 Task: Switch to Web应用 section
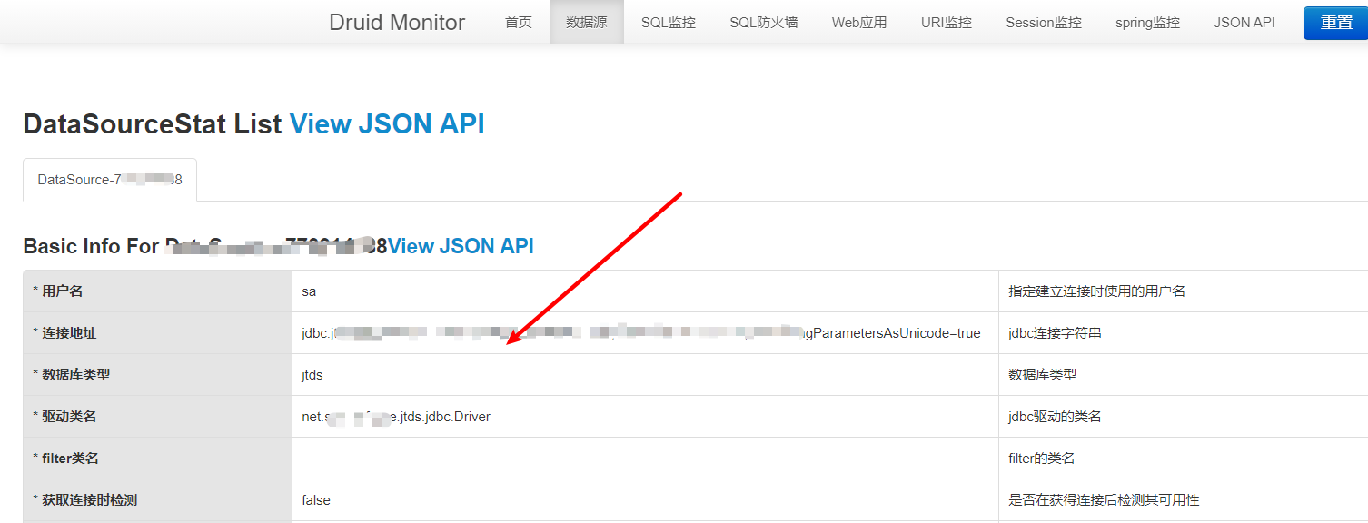tap(858, 22)
